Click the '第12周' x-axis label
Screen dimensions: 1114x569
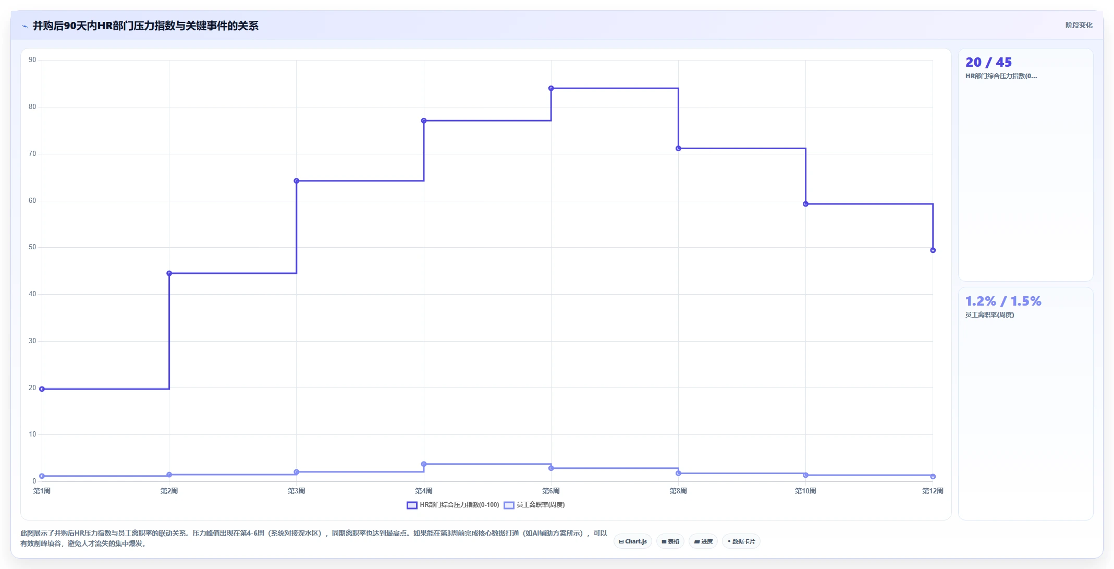click(933, 491)
